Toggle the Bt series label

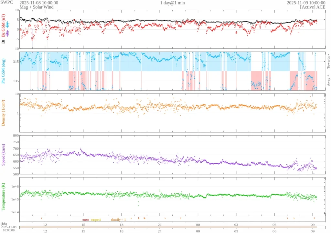(x=3, y=41)
